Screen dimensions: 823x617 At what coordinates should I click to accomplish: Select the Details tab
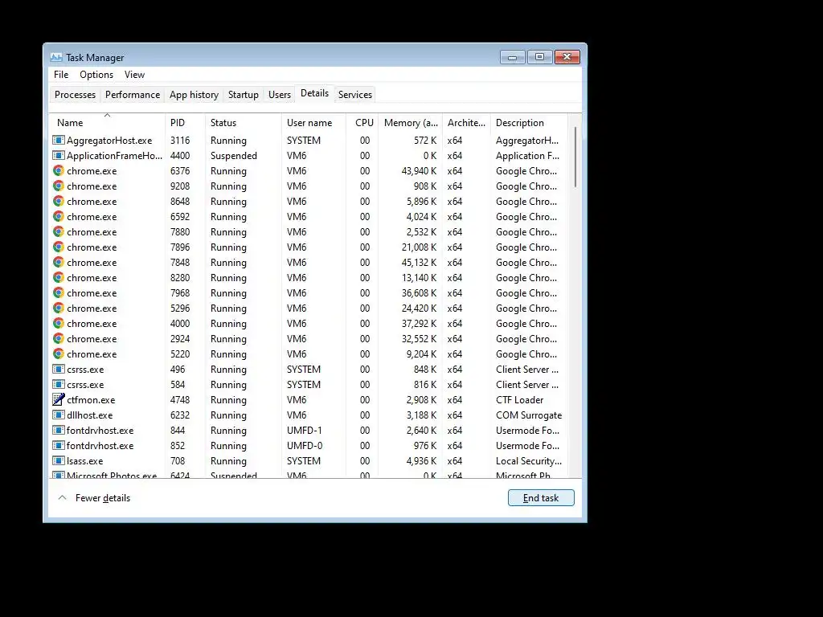[x=314, y=93]
